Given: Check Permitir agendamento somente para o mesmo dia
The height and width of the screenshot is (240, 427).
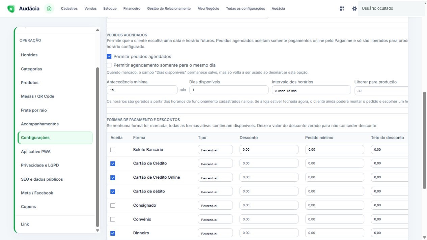Looking at the screenshot, I should (x=109, y=65).
